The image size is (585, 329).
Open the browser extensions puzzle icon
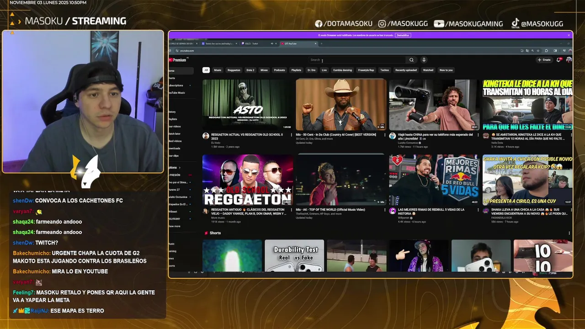tap(547, 51)
